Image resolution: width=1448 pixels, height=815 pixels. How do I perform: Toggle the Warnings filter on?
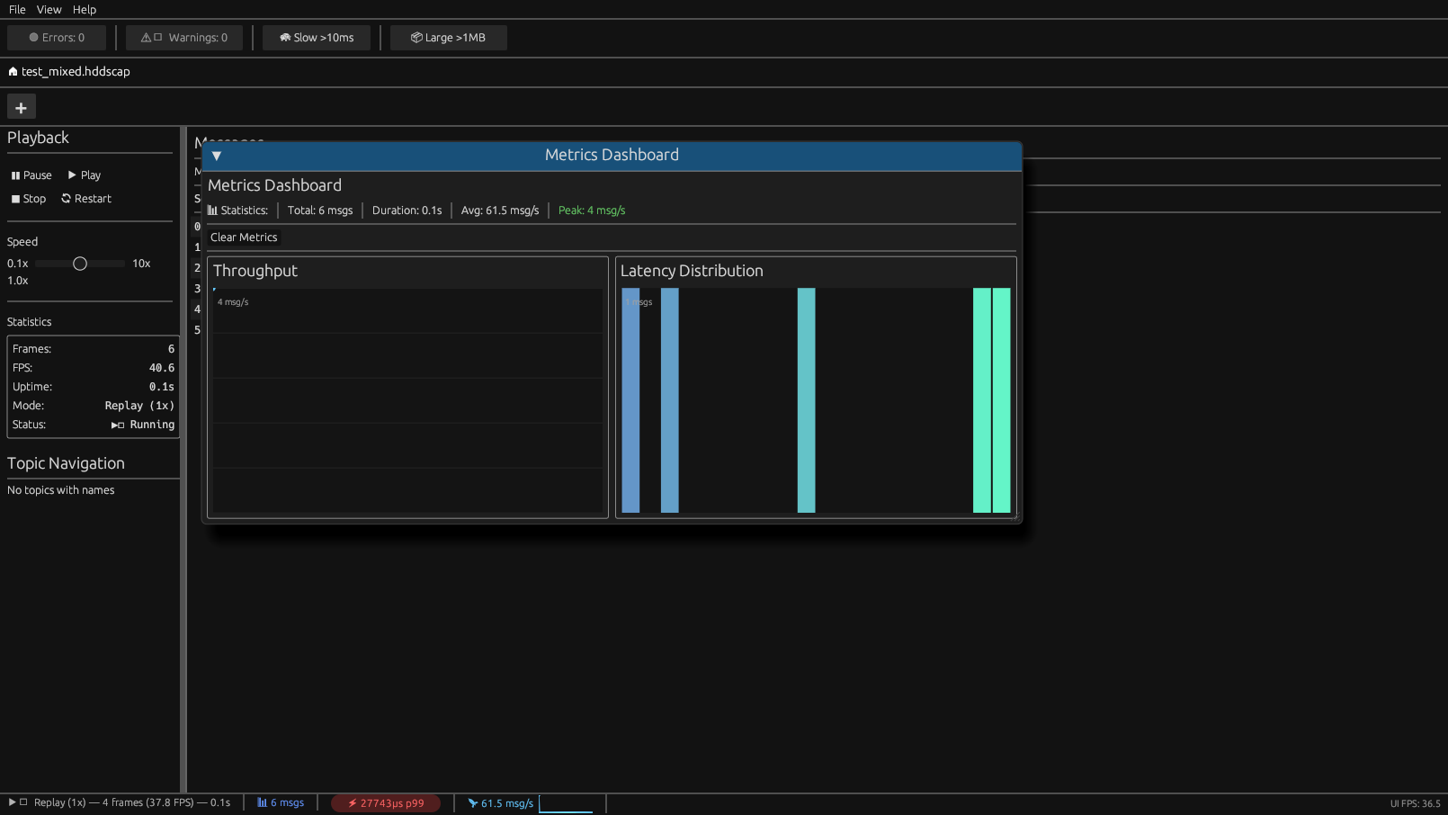[x=183, y=37]
